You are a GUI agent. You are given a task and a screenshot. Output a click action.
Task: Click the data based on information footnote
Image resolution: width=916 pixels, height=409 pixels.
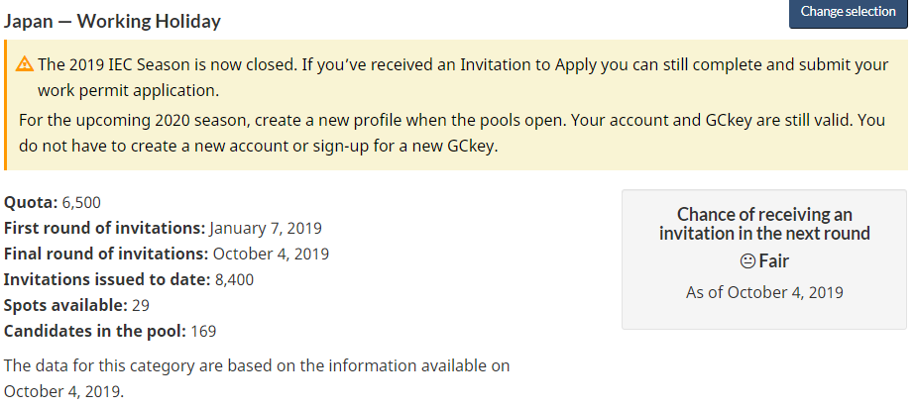pyautogui.click(x=257, y=378)
